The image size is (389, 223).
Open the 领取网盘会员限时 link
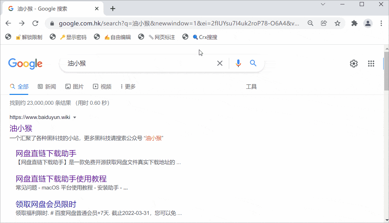point(46,204)
